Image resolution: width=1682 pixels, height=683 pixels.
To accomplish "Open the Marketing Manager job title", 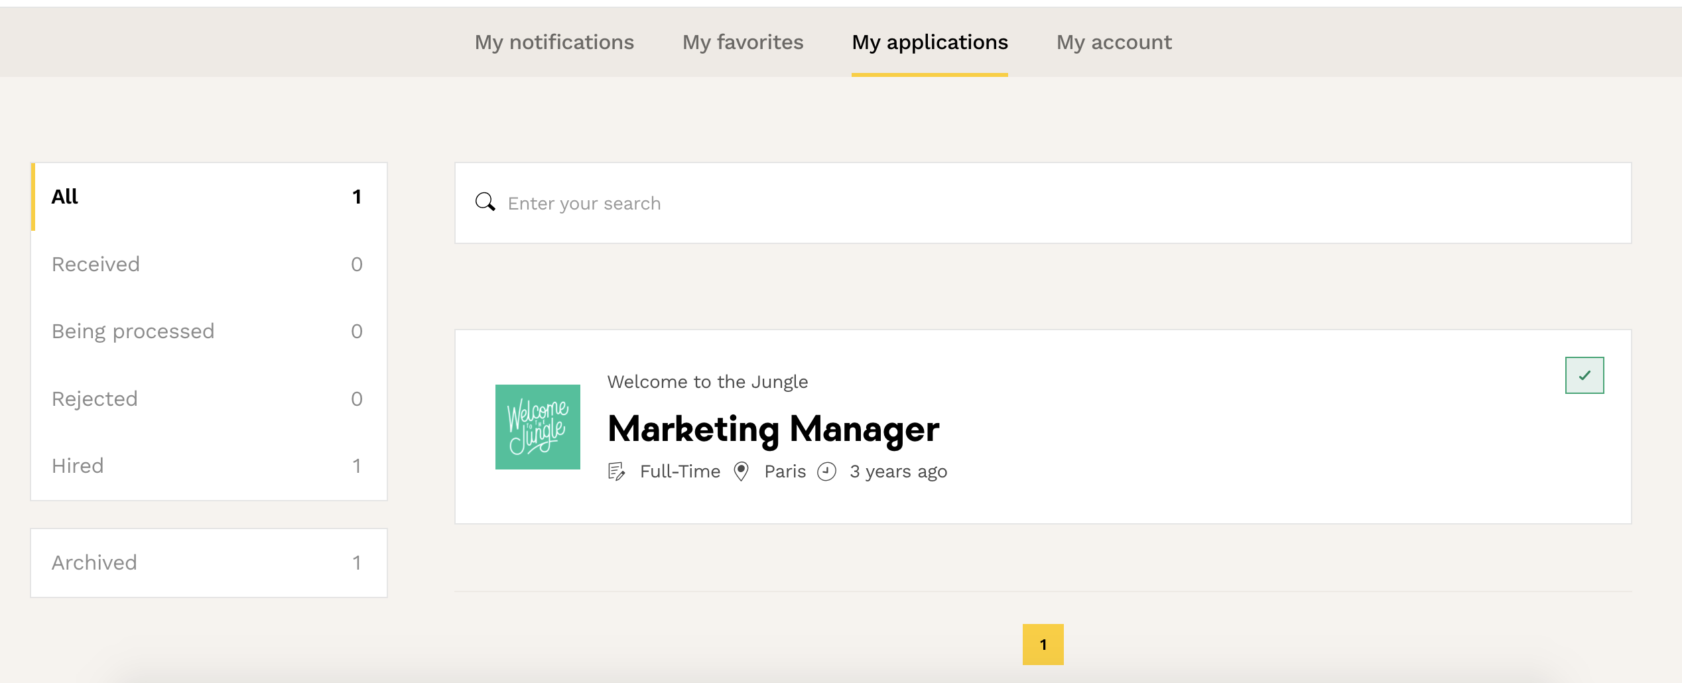I will tap(773, 429).
